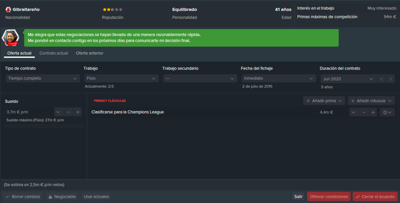
Task: Open the Trabajo Fisio dropdown
Action: pos(121,78)
